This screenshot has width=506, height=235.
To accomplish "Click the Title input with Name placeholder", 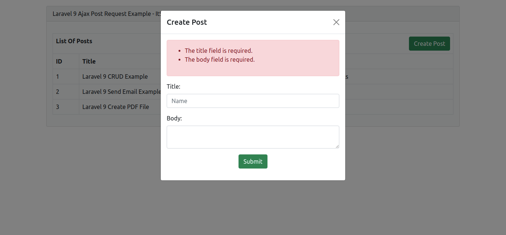I will (x=253, y=101).
